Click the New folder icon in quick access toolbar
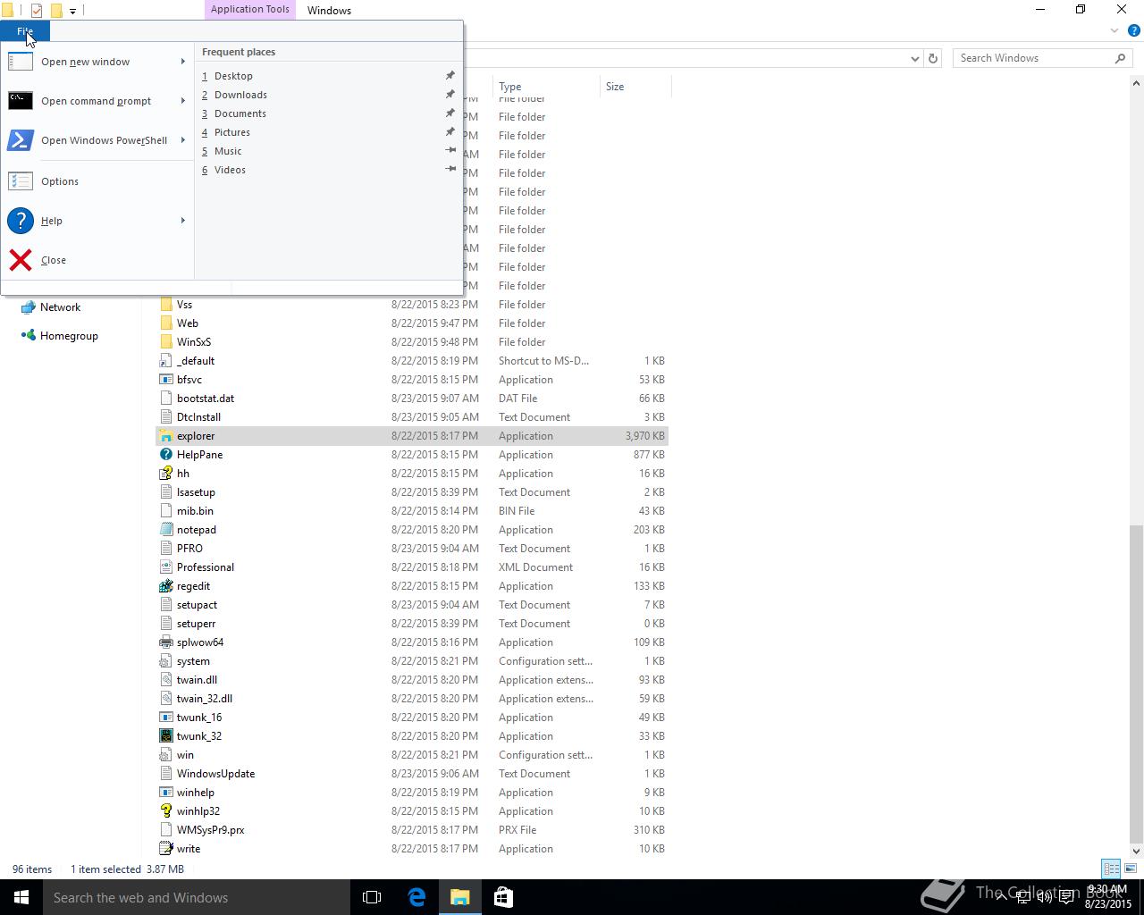 tap(55, 11)
